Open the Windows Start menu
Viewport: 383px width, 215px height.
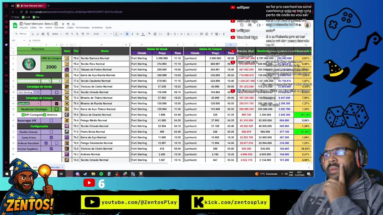7,174
